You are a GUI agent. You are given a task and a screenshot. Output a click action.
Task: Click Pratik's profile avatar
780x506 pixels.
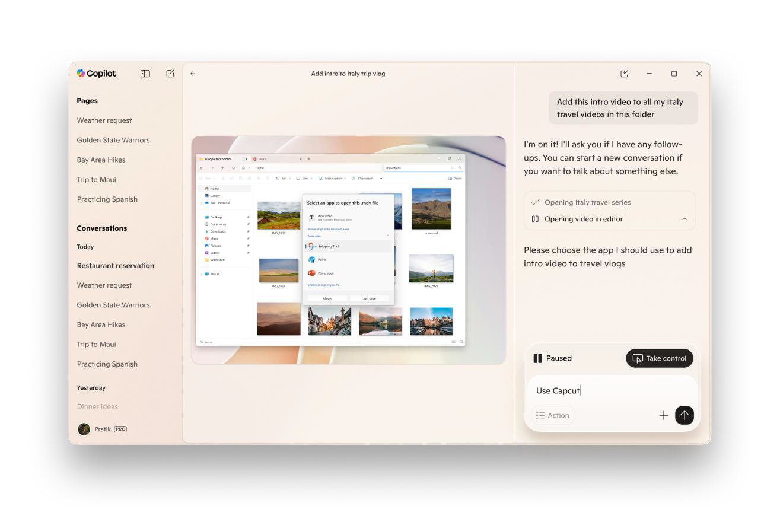pos(84,429)
